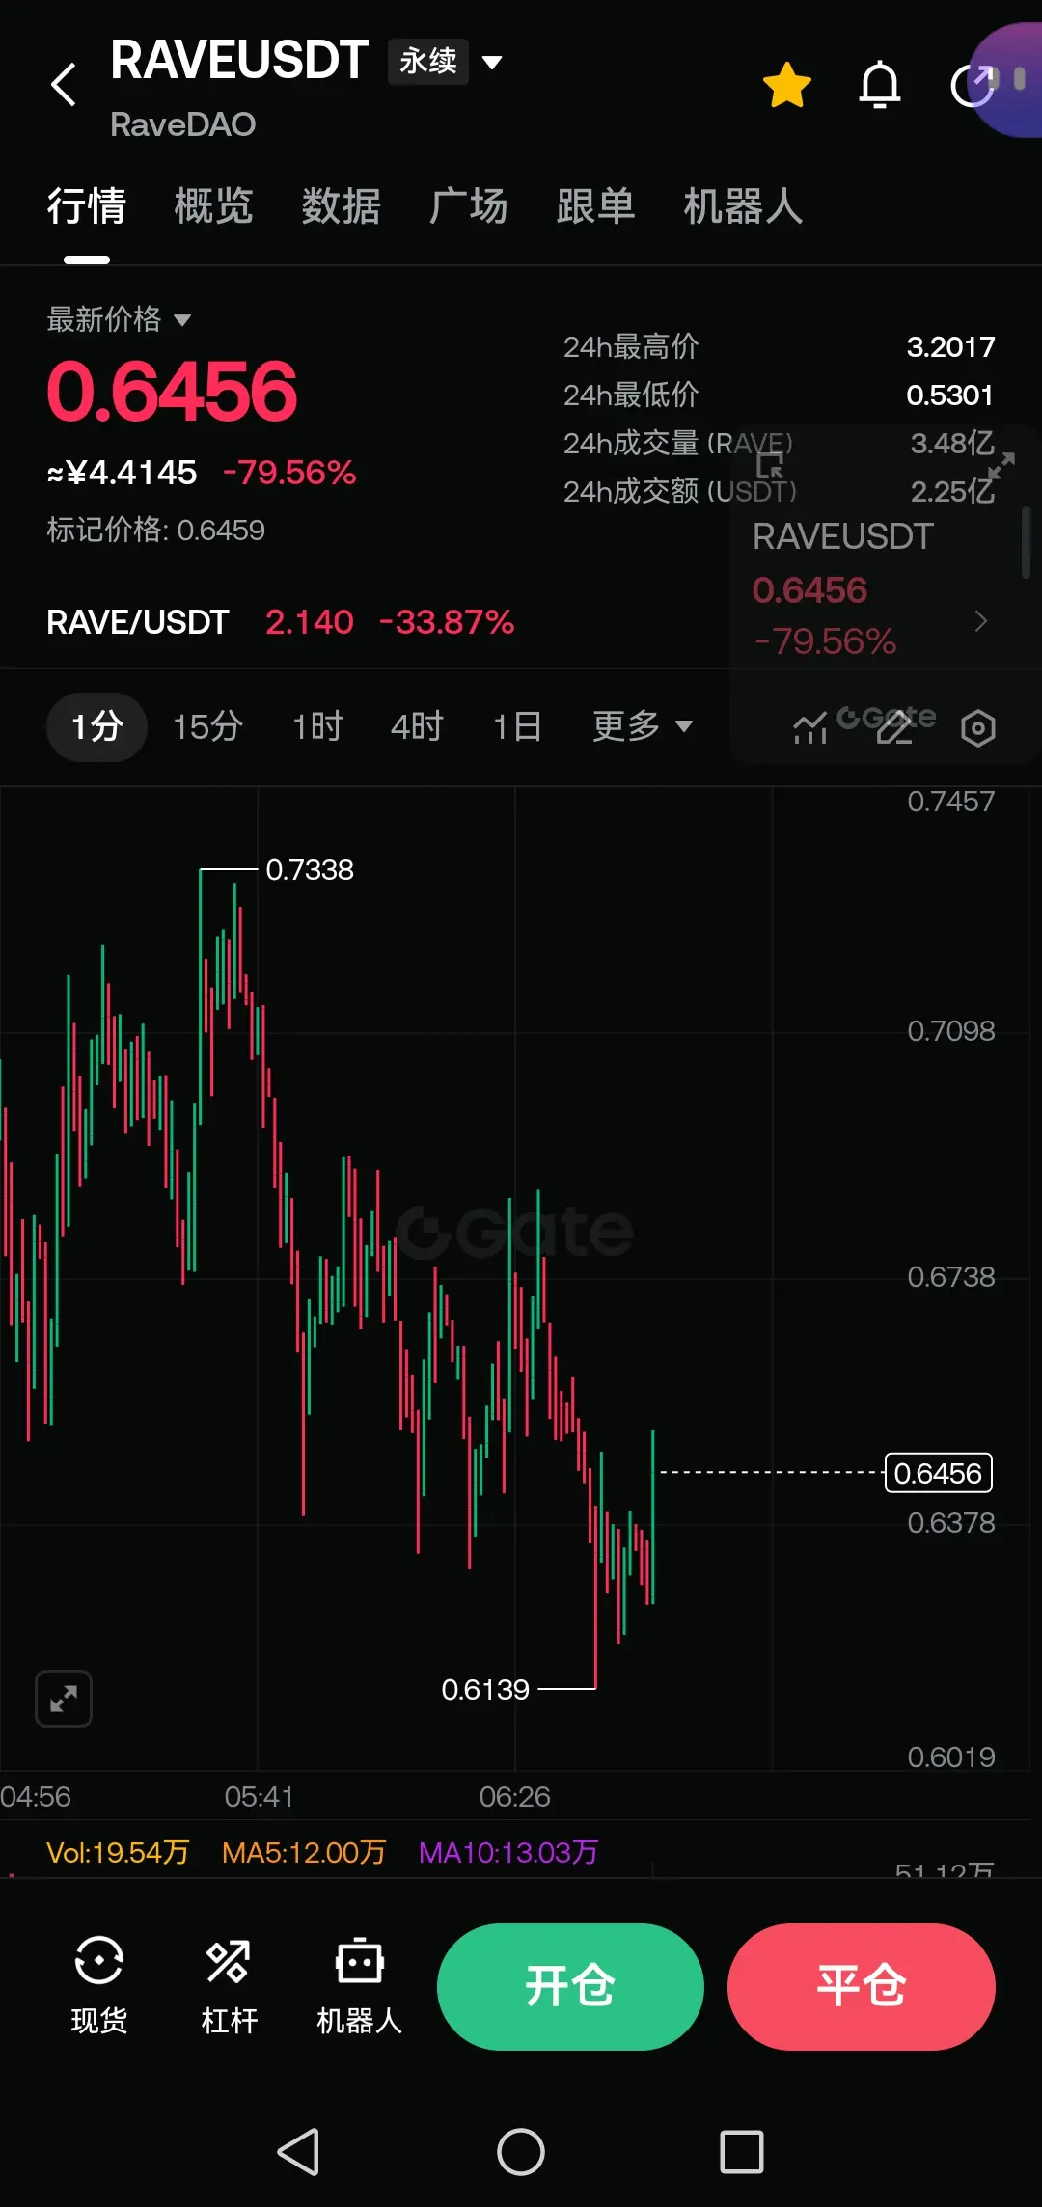The image size is (1042, 2207).
Task: Select the 1分 chart interval
Action: 96,726
